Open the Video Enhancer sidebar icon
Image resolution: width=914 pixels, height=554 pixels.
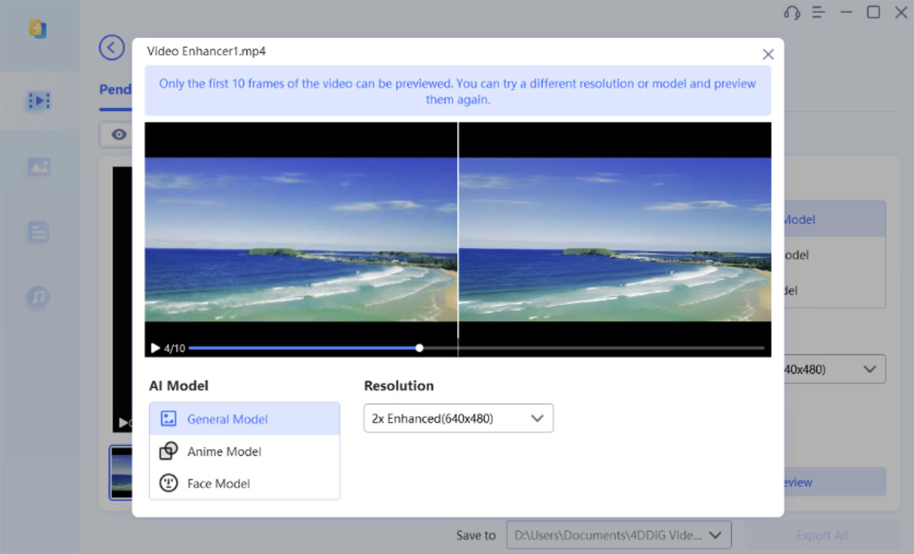pos(39,100)
